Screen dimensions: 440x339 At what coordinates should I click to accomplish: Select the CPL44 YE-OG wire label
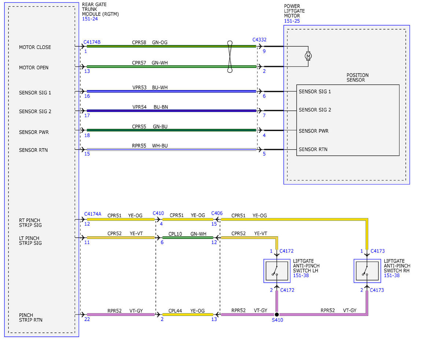coord(187,310)
